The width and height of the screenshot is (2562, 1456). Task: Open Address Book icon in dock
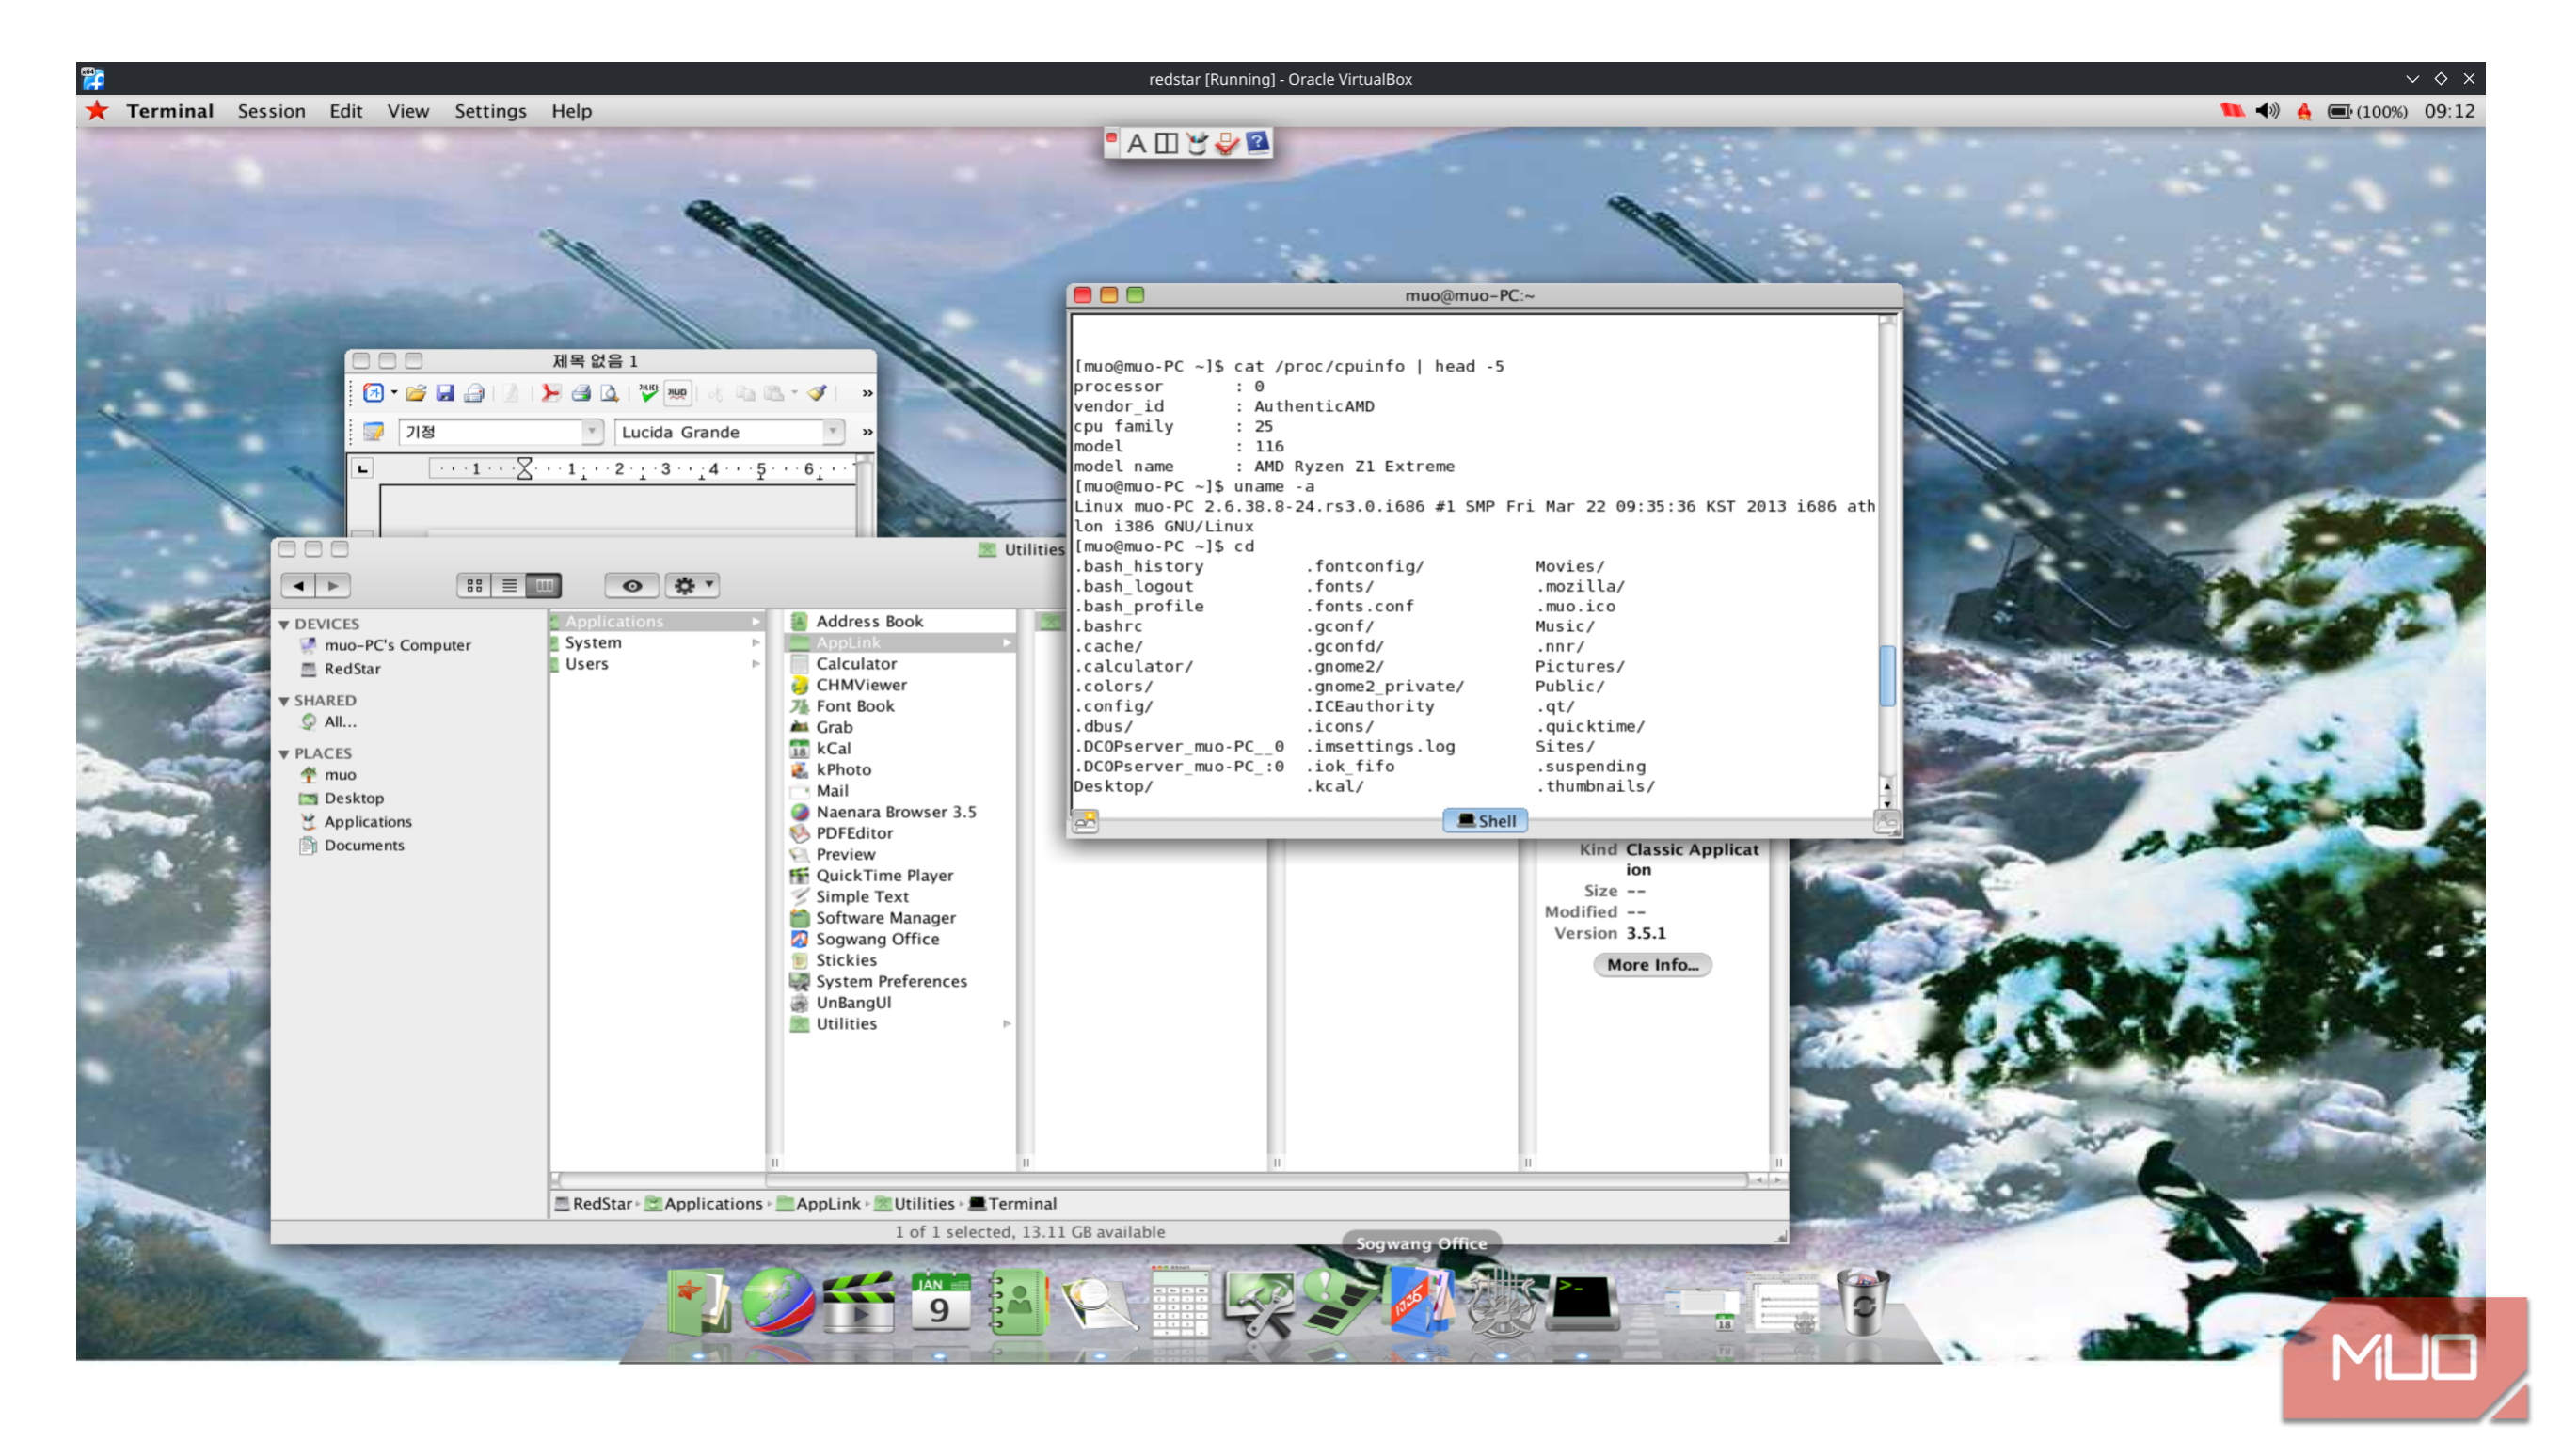1017,1302
